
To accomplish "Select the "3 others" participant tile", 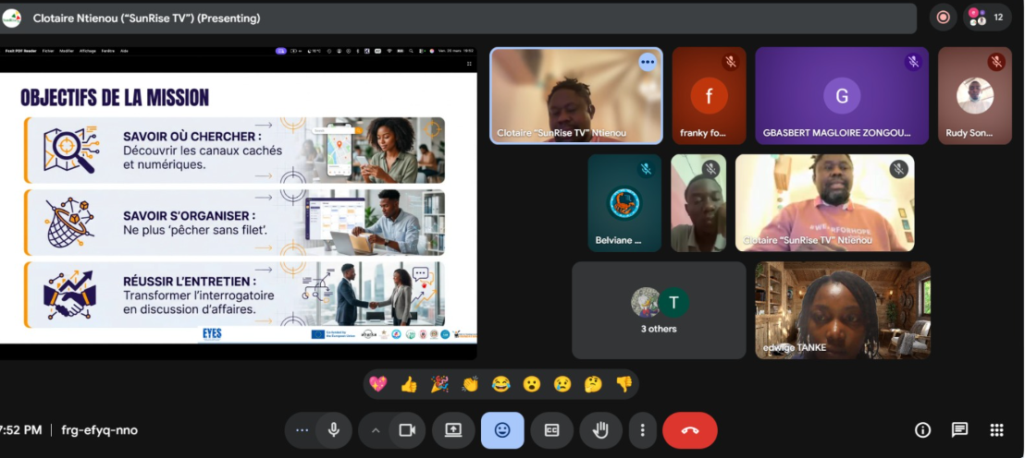I will coord(659,310).
